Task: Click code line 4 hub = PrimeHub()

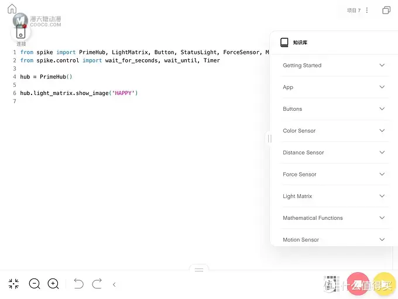Action: click(x=46, y=77)
